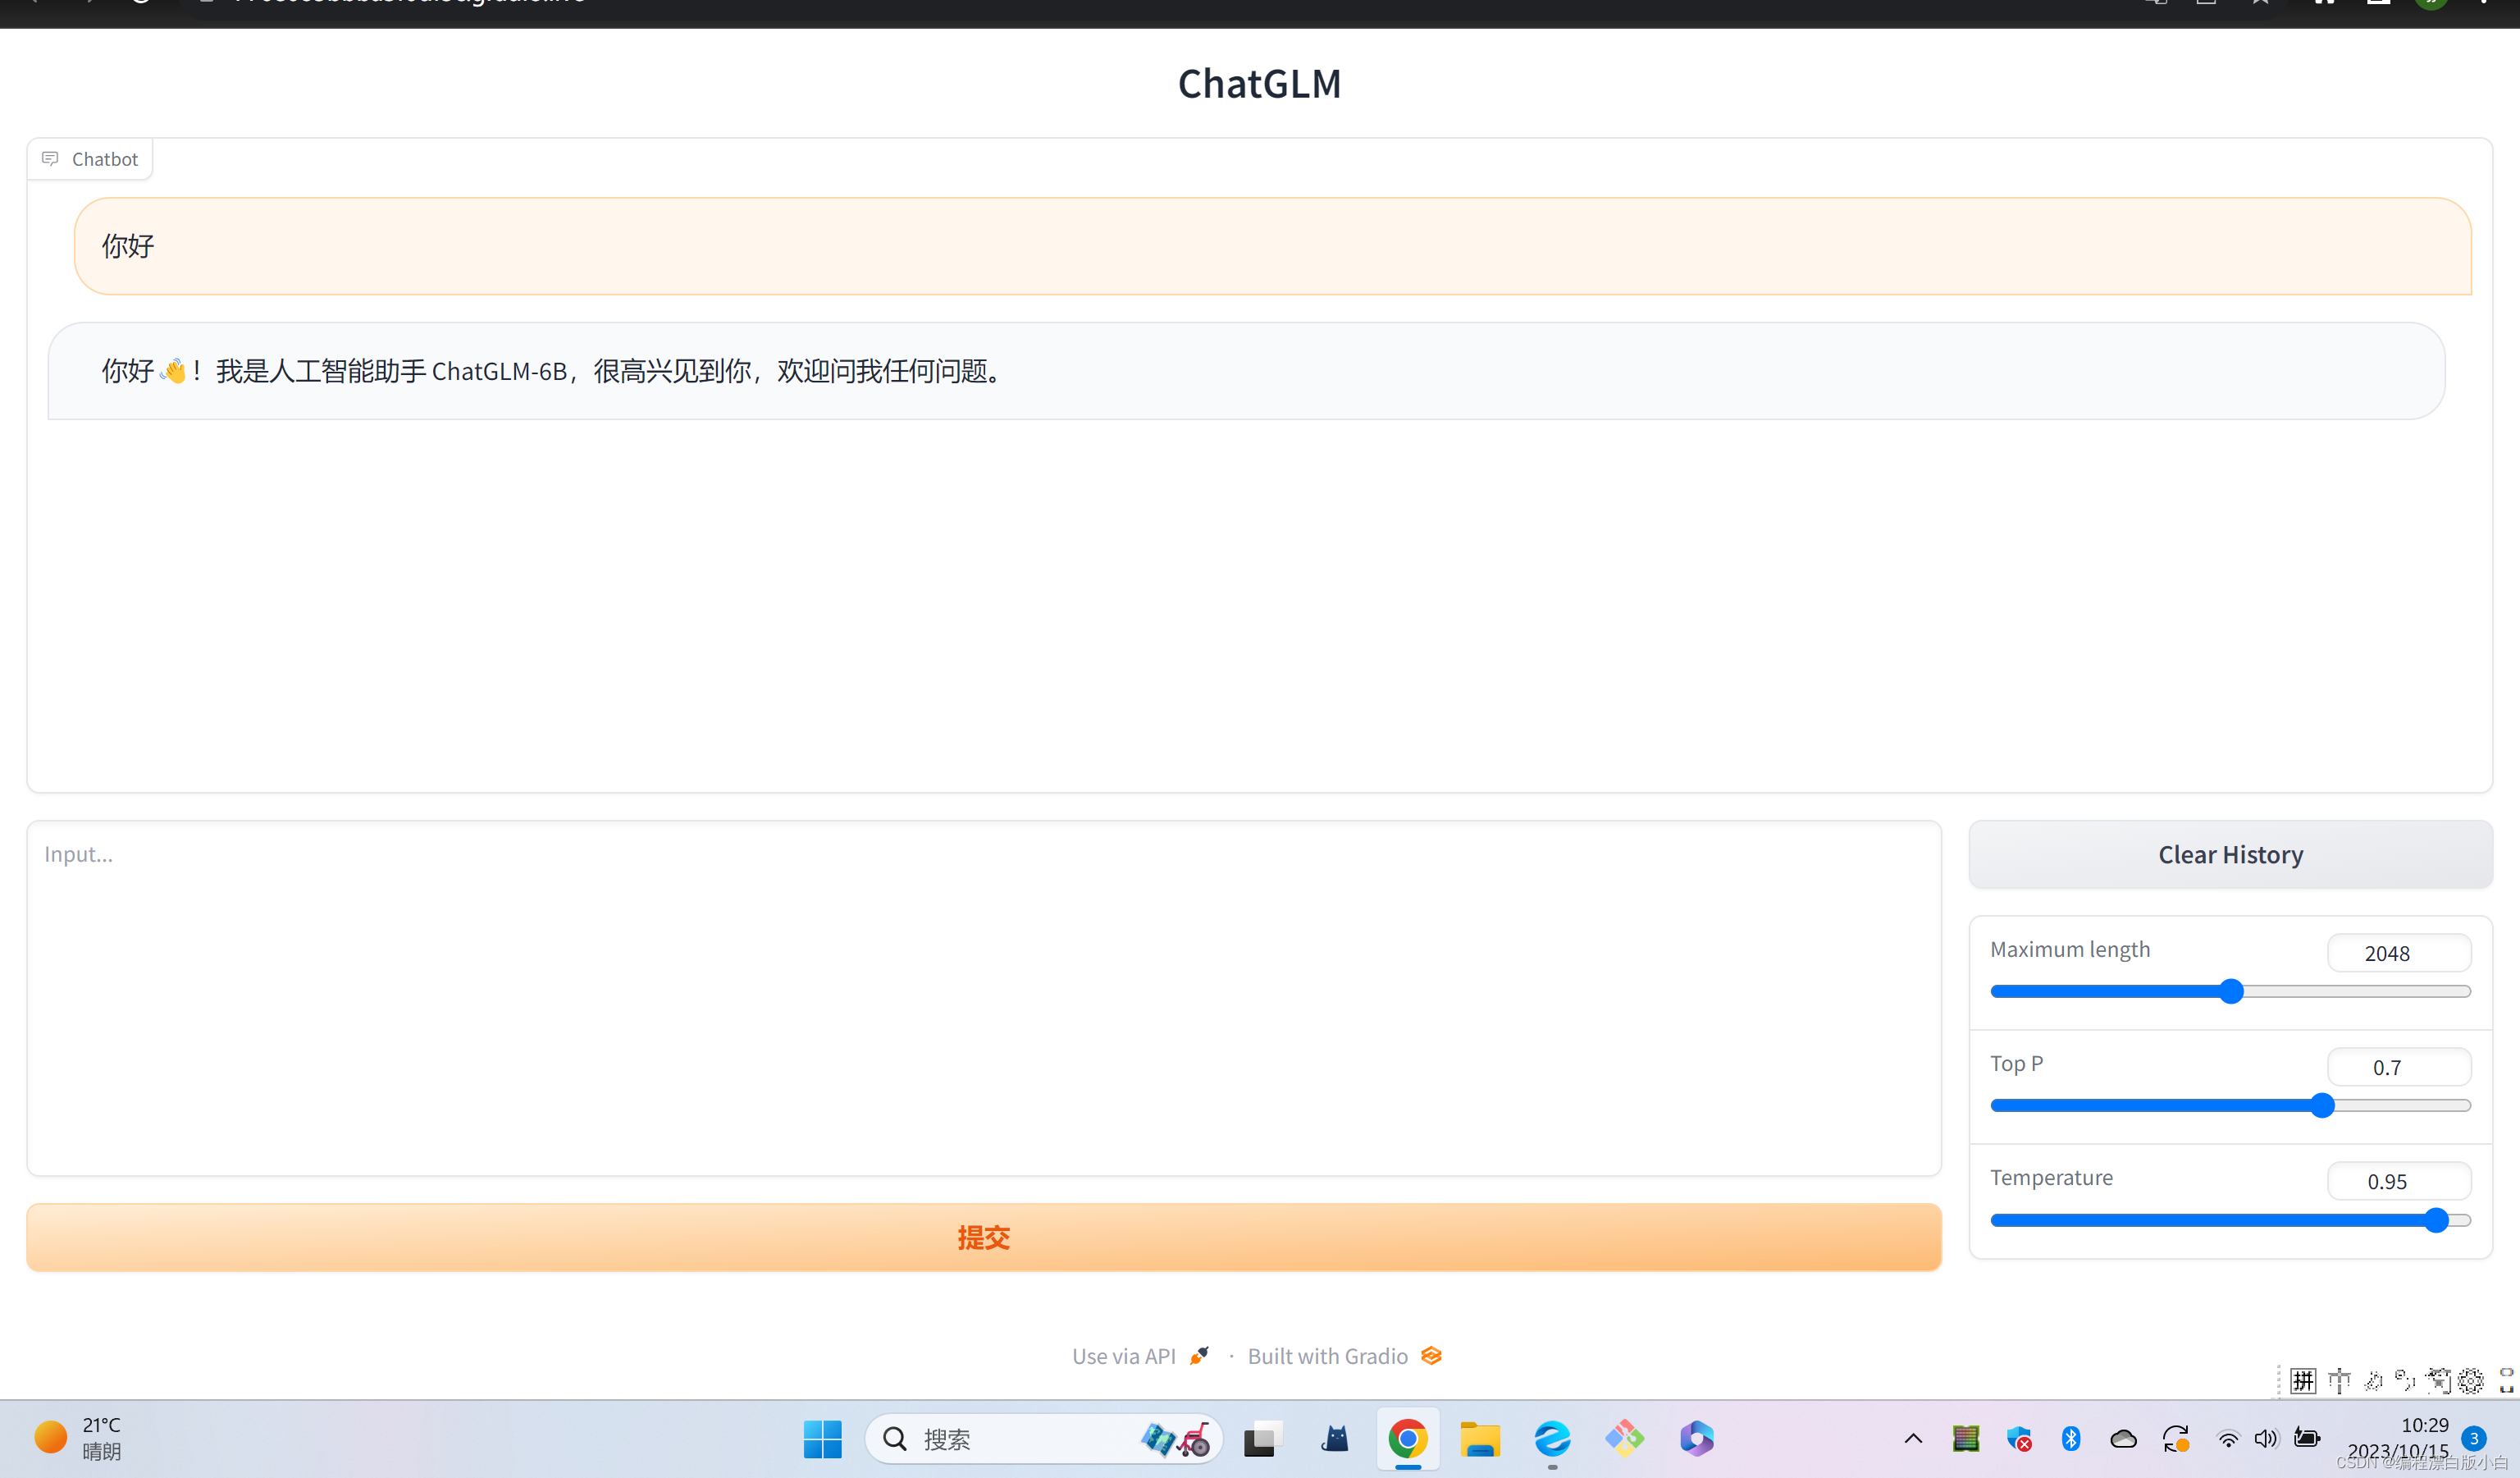Click the Windows Start button

[x=822, y=1439]
